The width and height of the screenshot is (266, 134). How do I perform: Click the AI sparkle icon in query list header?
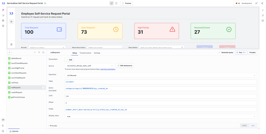pos(35,53)
